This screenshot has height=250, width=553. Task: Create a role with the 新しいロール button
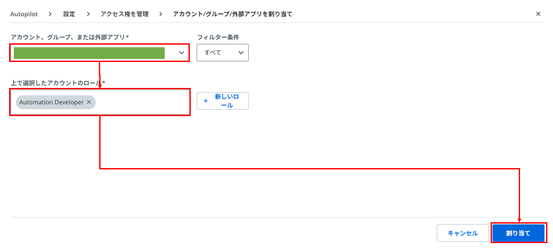tap(223, 101)
